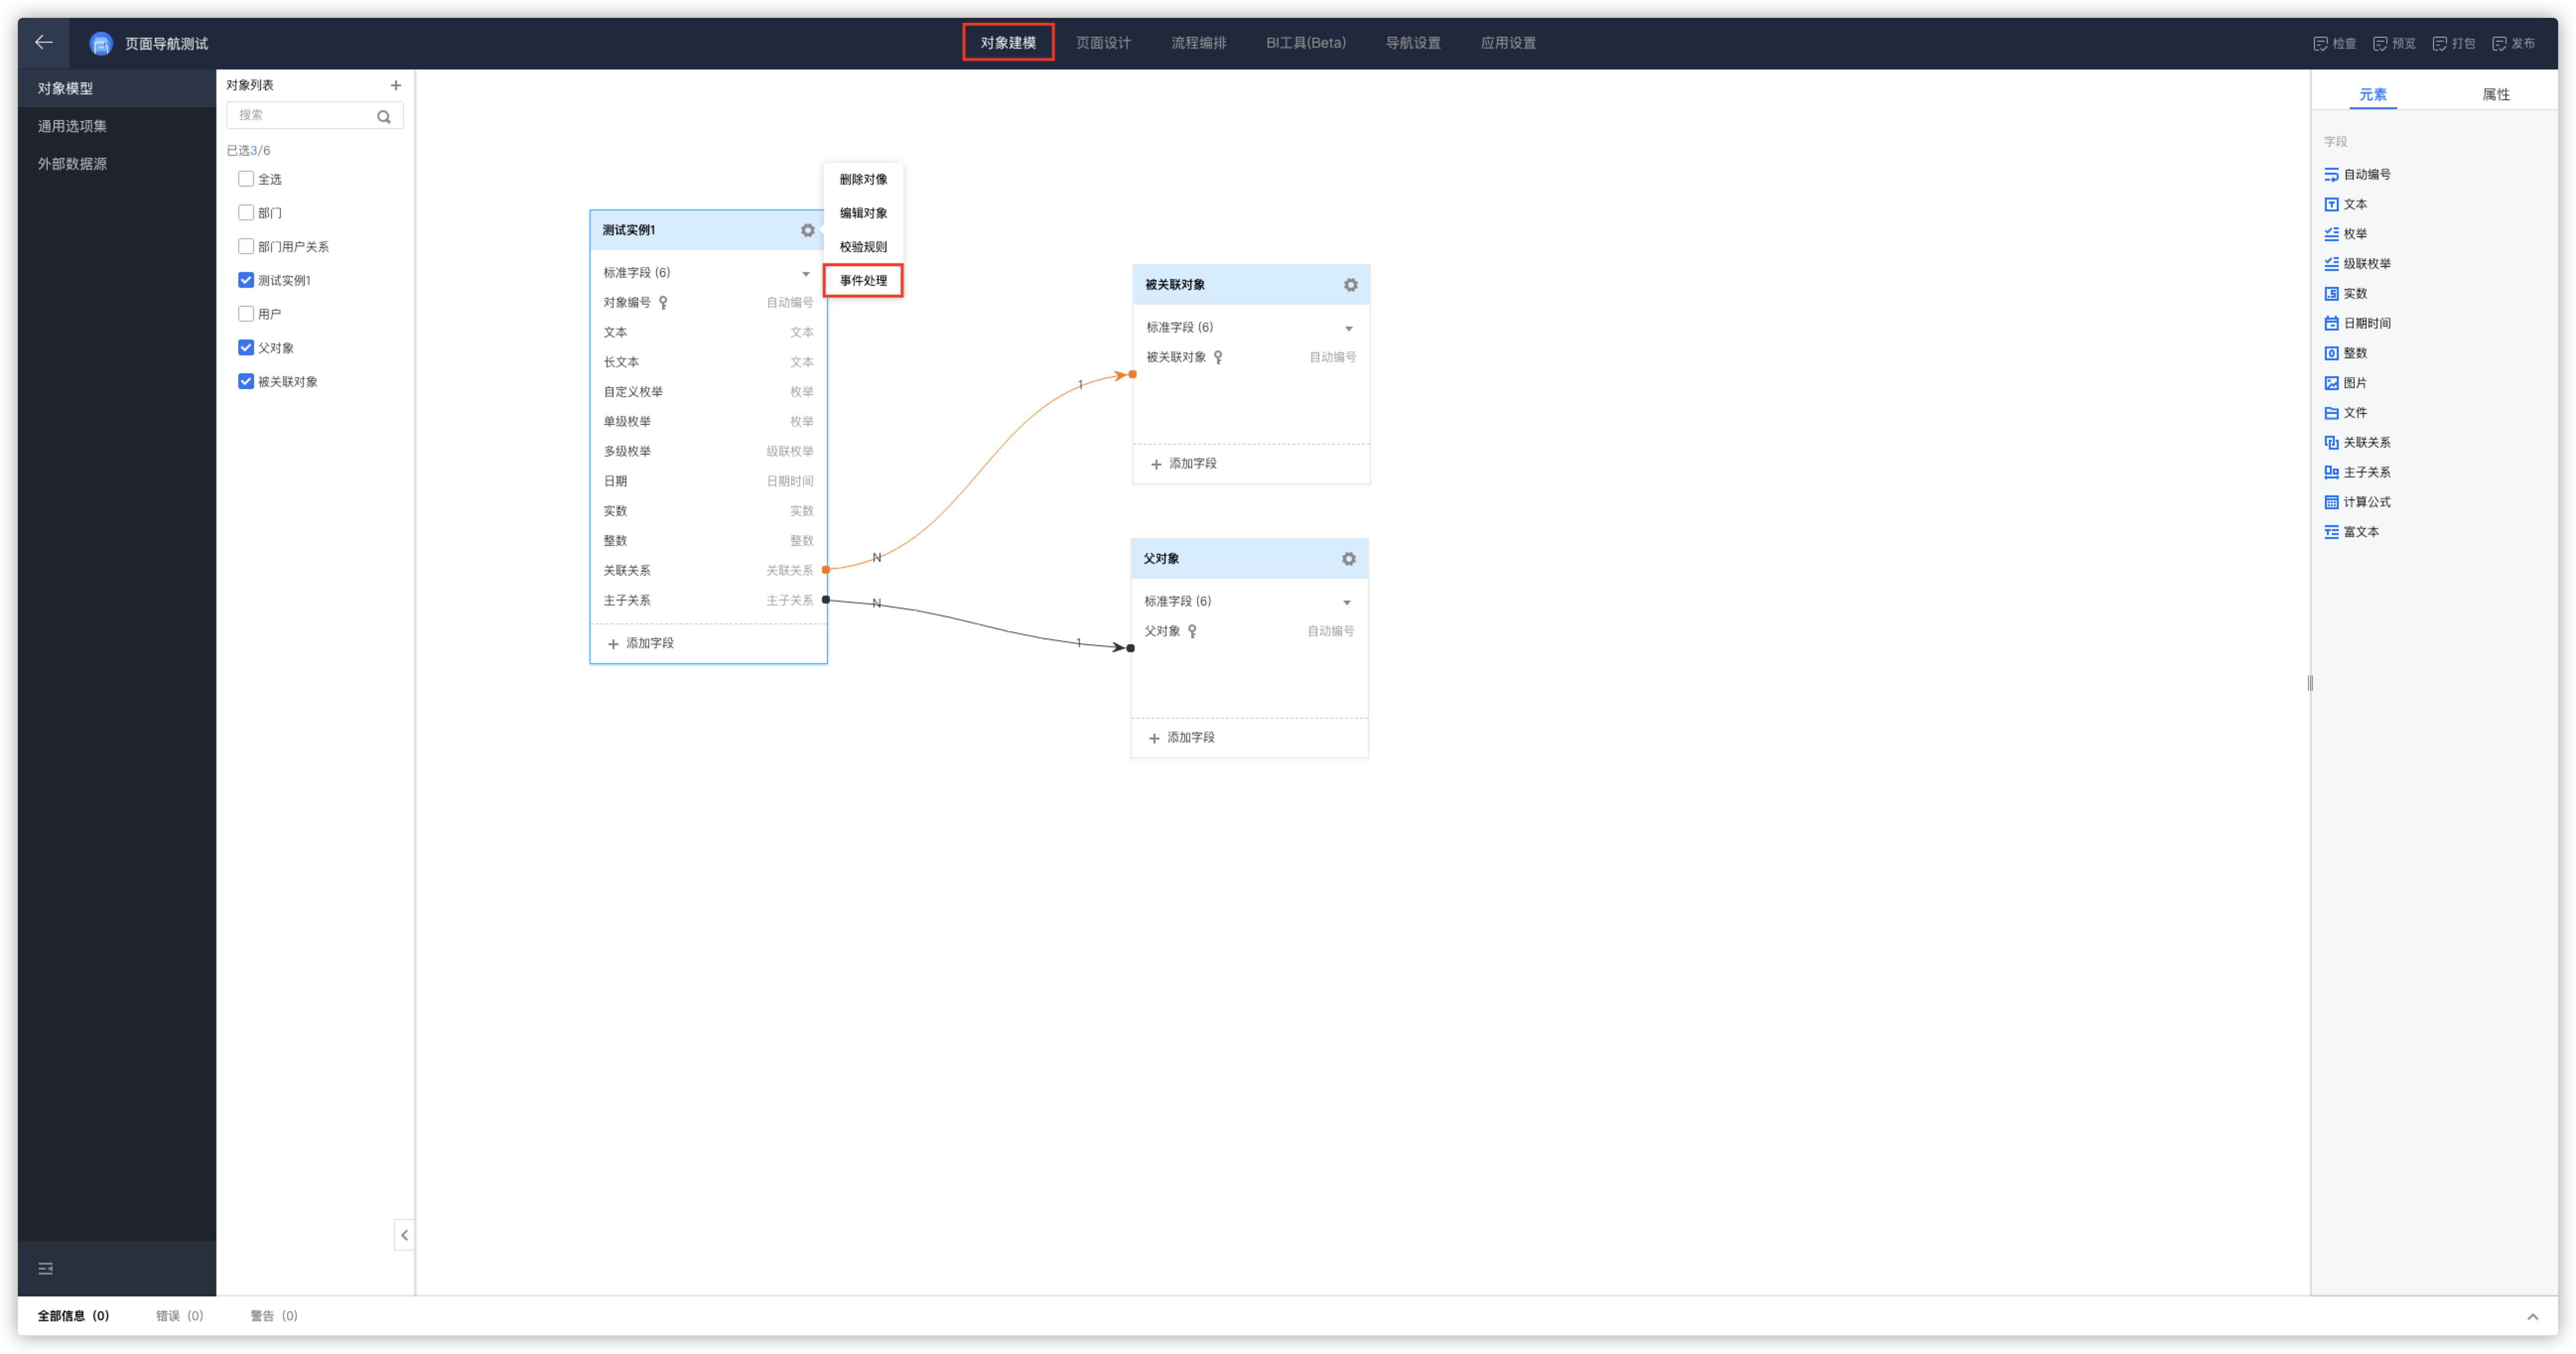The image size is (2576, 1354).
Task: Select the 对象建模 tab
Action: coord(1008,43)
